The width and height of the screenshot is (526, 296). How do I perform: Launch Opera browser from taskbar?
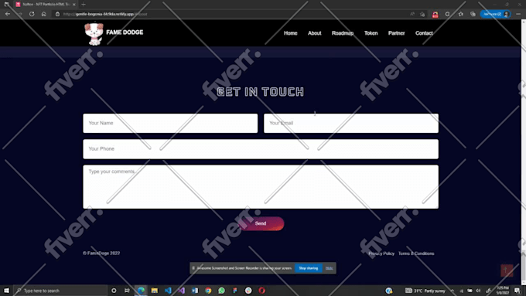[x=261, y=291]
